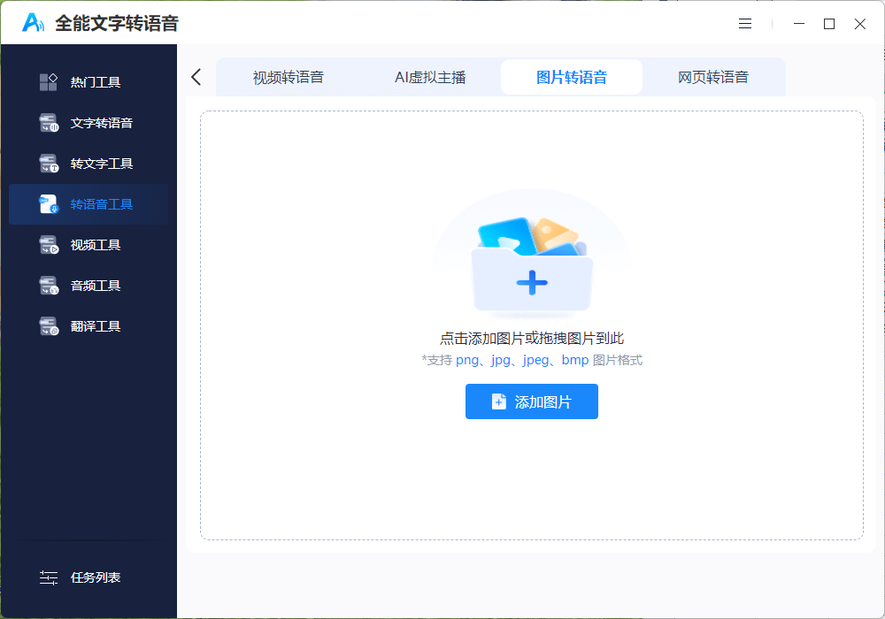This screenshot has height=619, width=885.
Task: Open 转文字工具 in the sidebar
Action: pyautogui.click(x=88, y=164)
